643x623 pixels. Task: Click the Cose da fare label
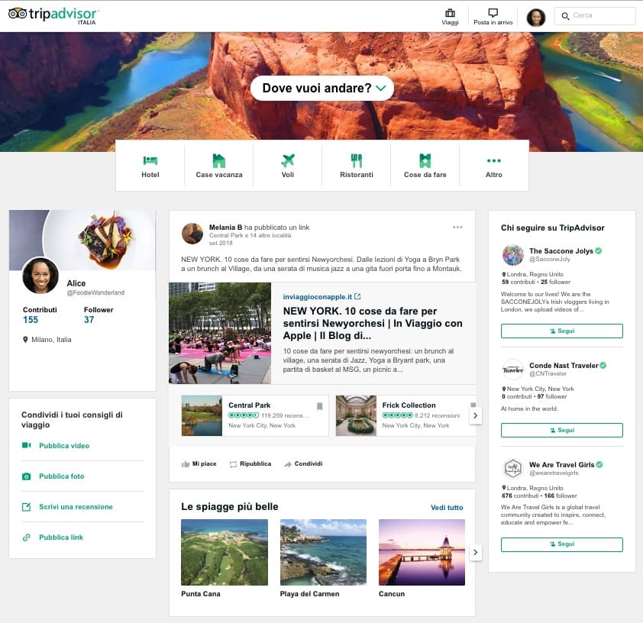(x=425, y=175)
